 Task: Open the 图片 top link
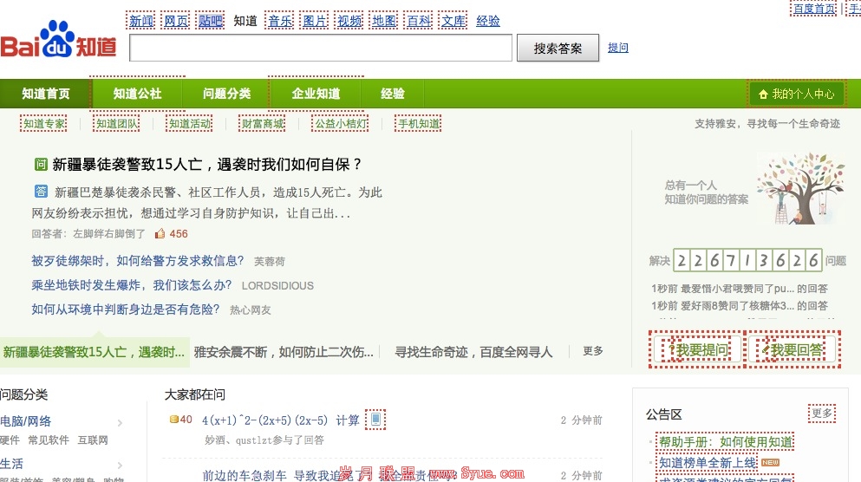(315, 22)
